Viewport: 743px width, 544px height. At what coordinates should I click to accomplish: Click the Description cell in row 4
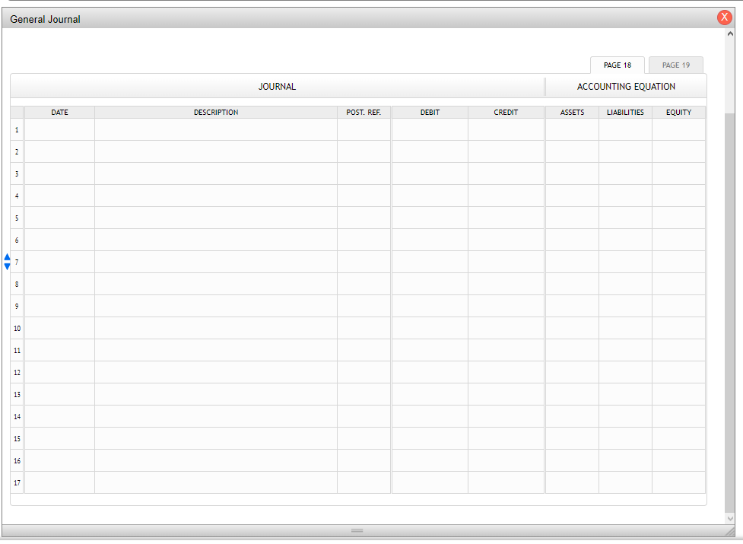[216, 196]
